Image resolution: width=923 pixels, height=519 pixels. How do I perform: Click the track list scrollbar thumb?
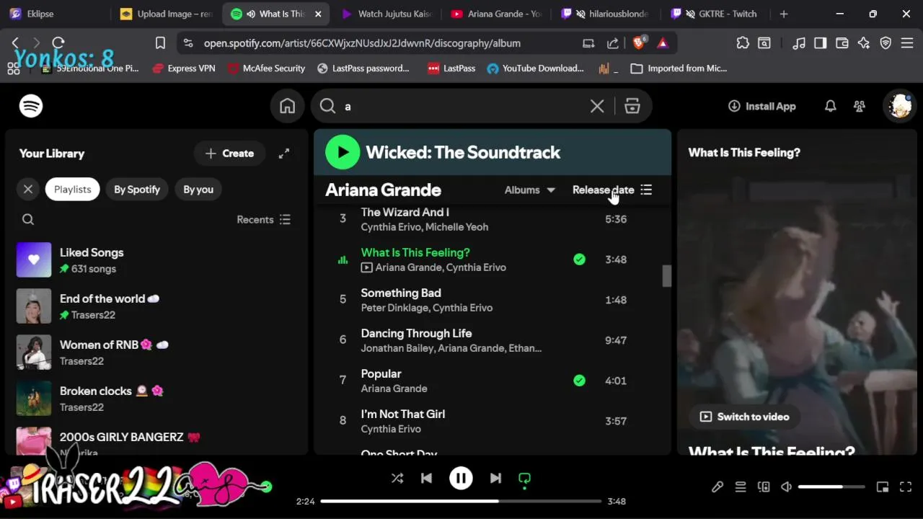coord(667,276)
